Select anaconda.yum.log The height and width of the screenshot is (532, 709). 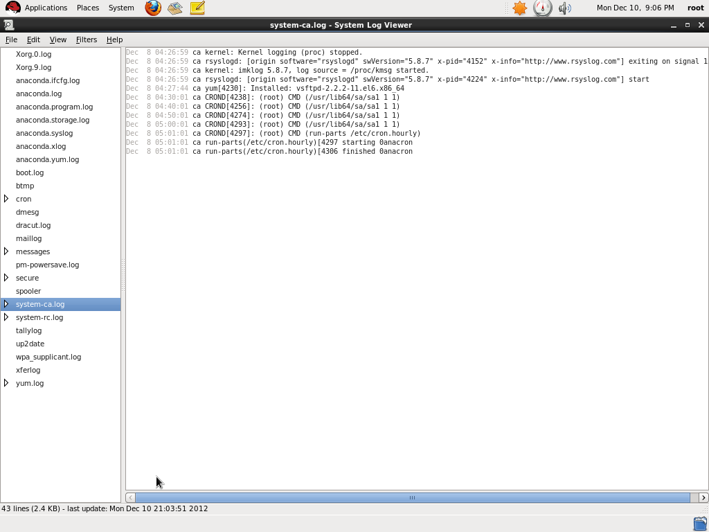click(47, 159)
